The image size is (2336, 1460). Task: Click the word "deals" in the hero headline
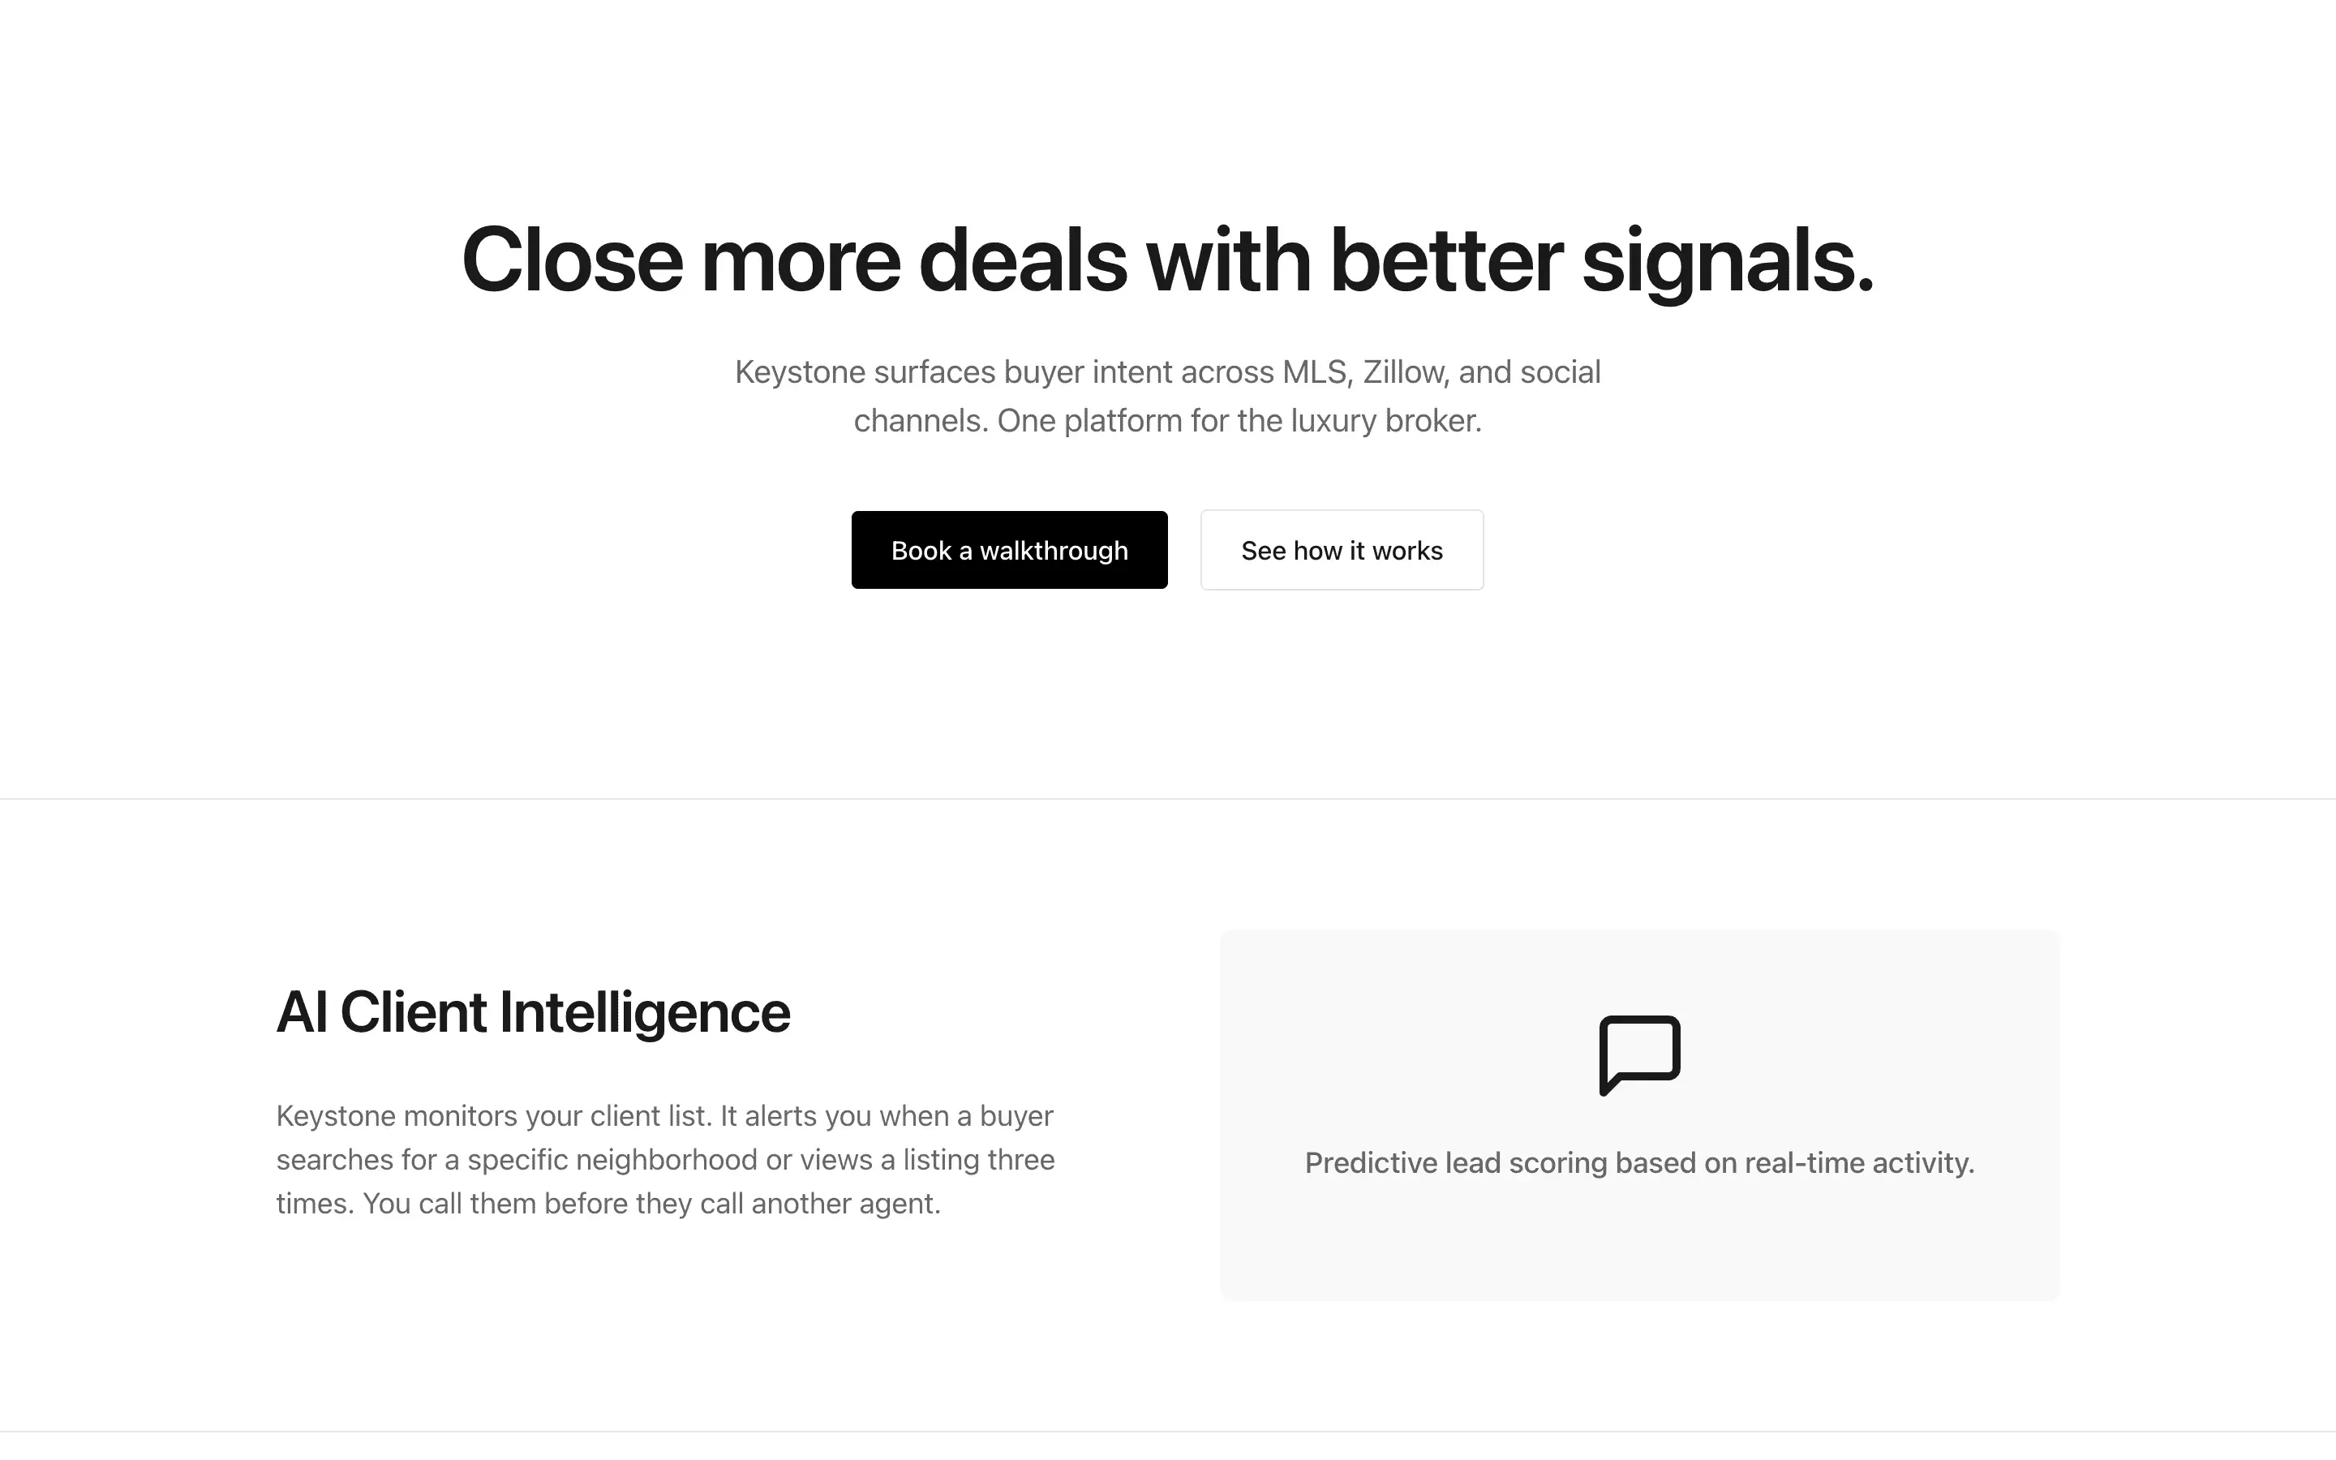tap(1022, 260)
